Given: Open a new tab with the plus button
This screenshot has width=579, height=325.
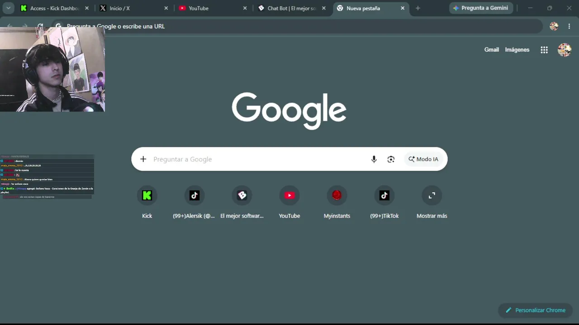Looking at the screenshot, I should coord(418,8).
